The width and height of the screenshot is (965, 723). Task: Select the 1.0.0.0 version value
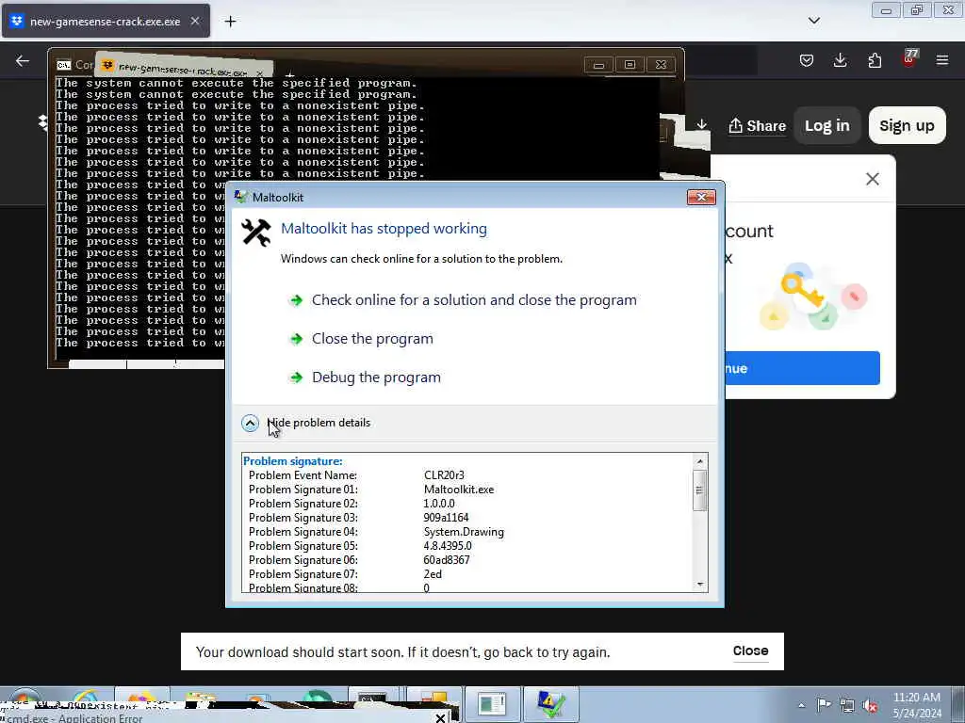pos(439,504)
